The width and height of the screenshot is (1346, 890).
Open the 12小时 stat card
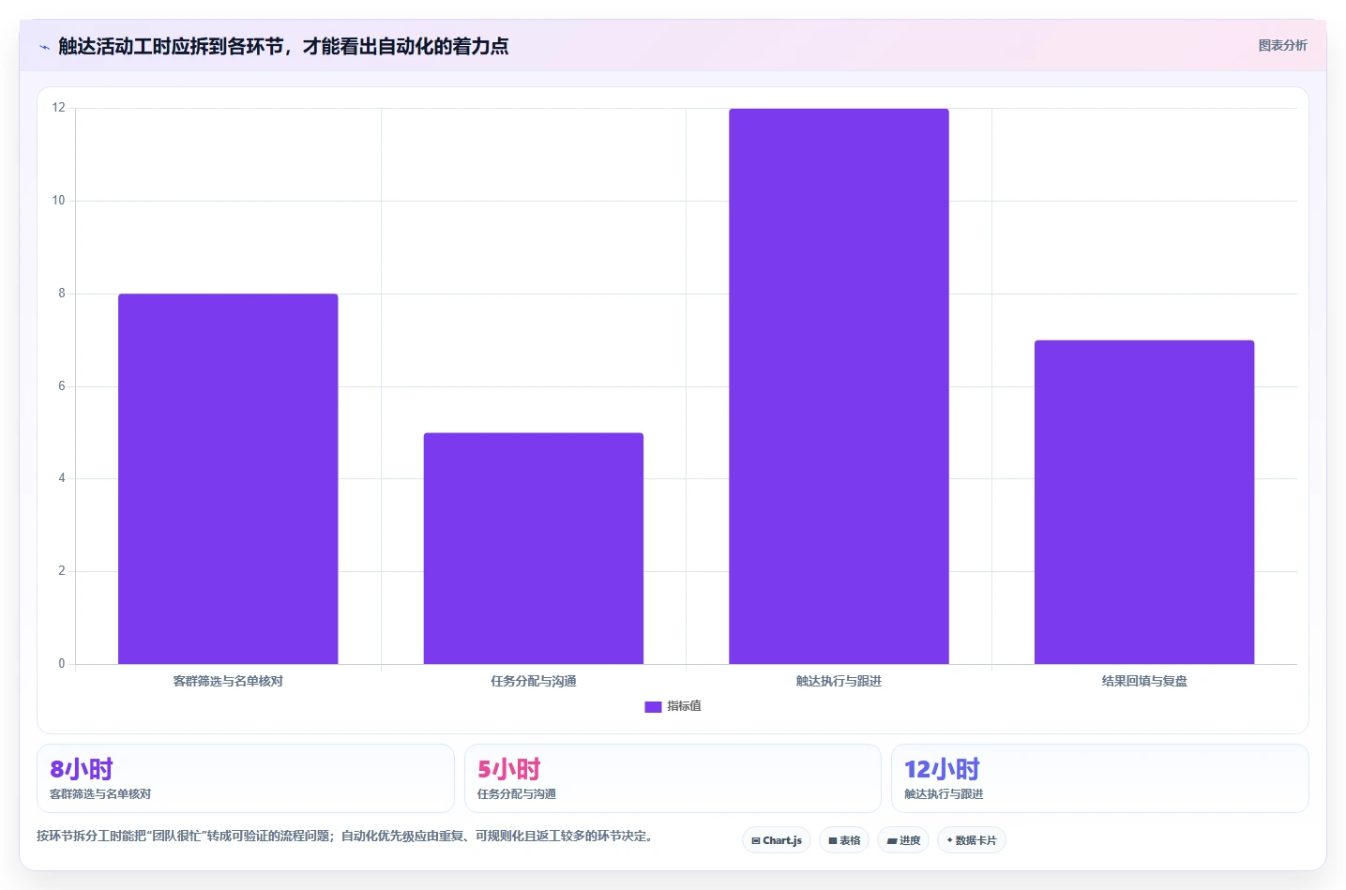(1100, 778)
